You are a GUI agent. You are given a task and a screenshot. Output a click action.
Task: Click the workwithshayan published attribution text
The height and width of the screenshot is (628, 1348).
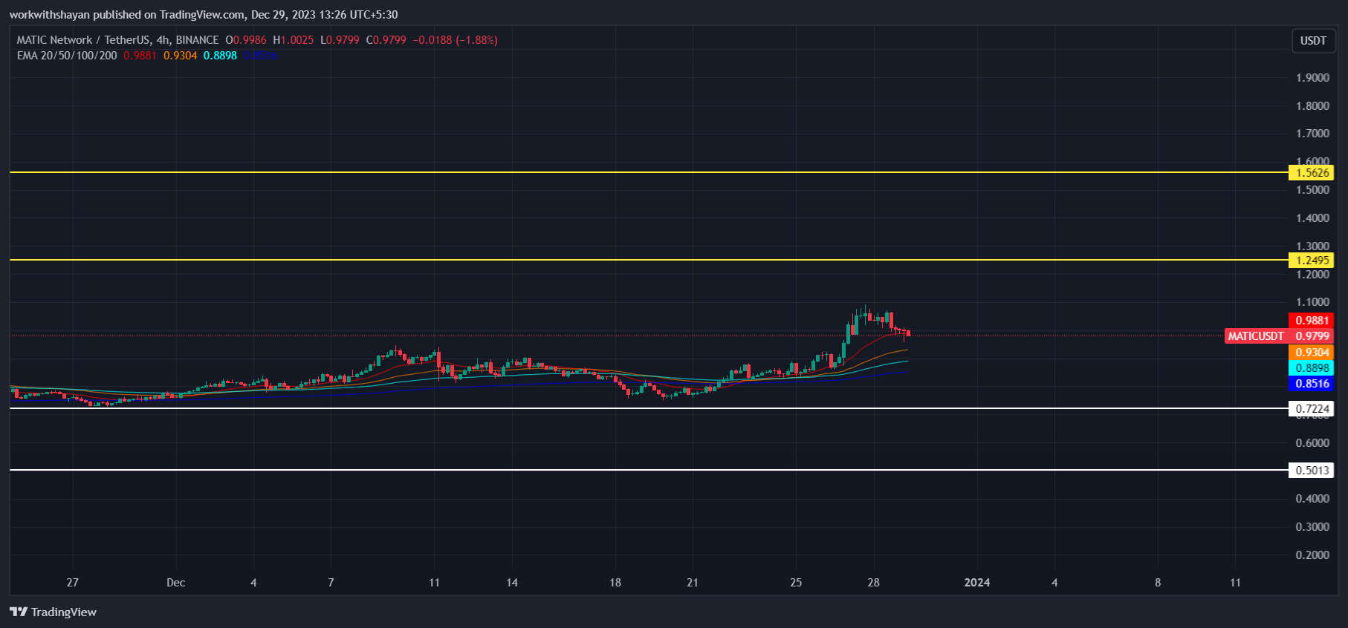tap(204, 15)
